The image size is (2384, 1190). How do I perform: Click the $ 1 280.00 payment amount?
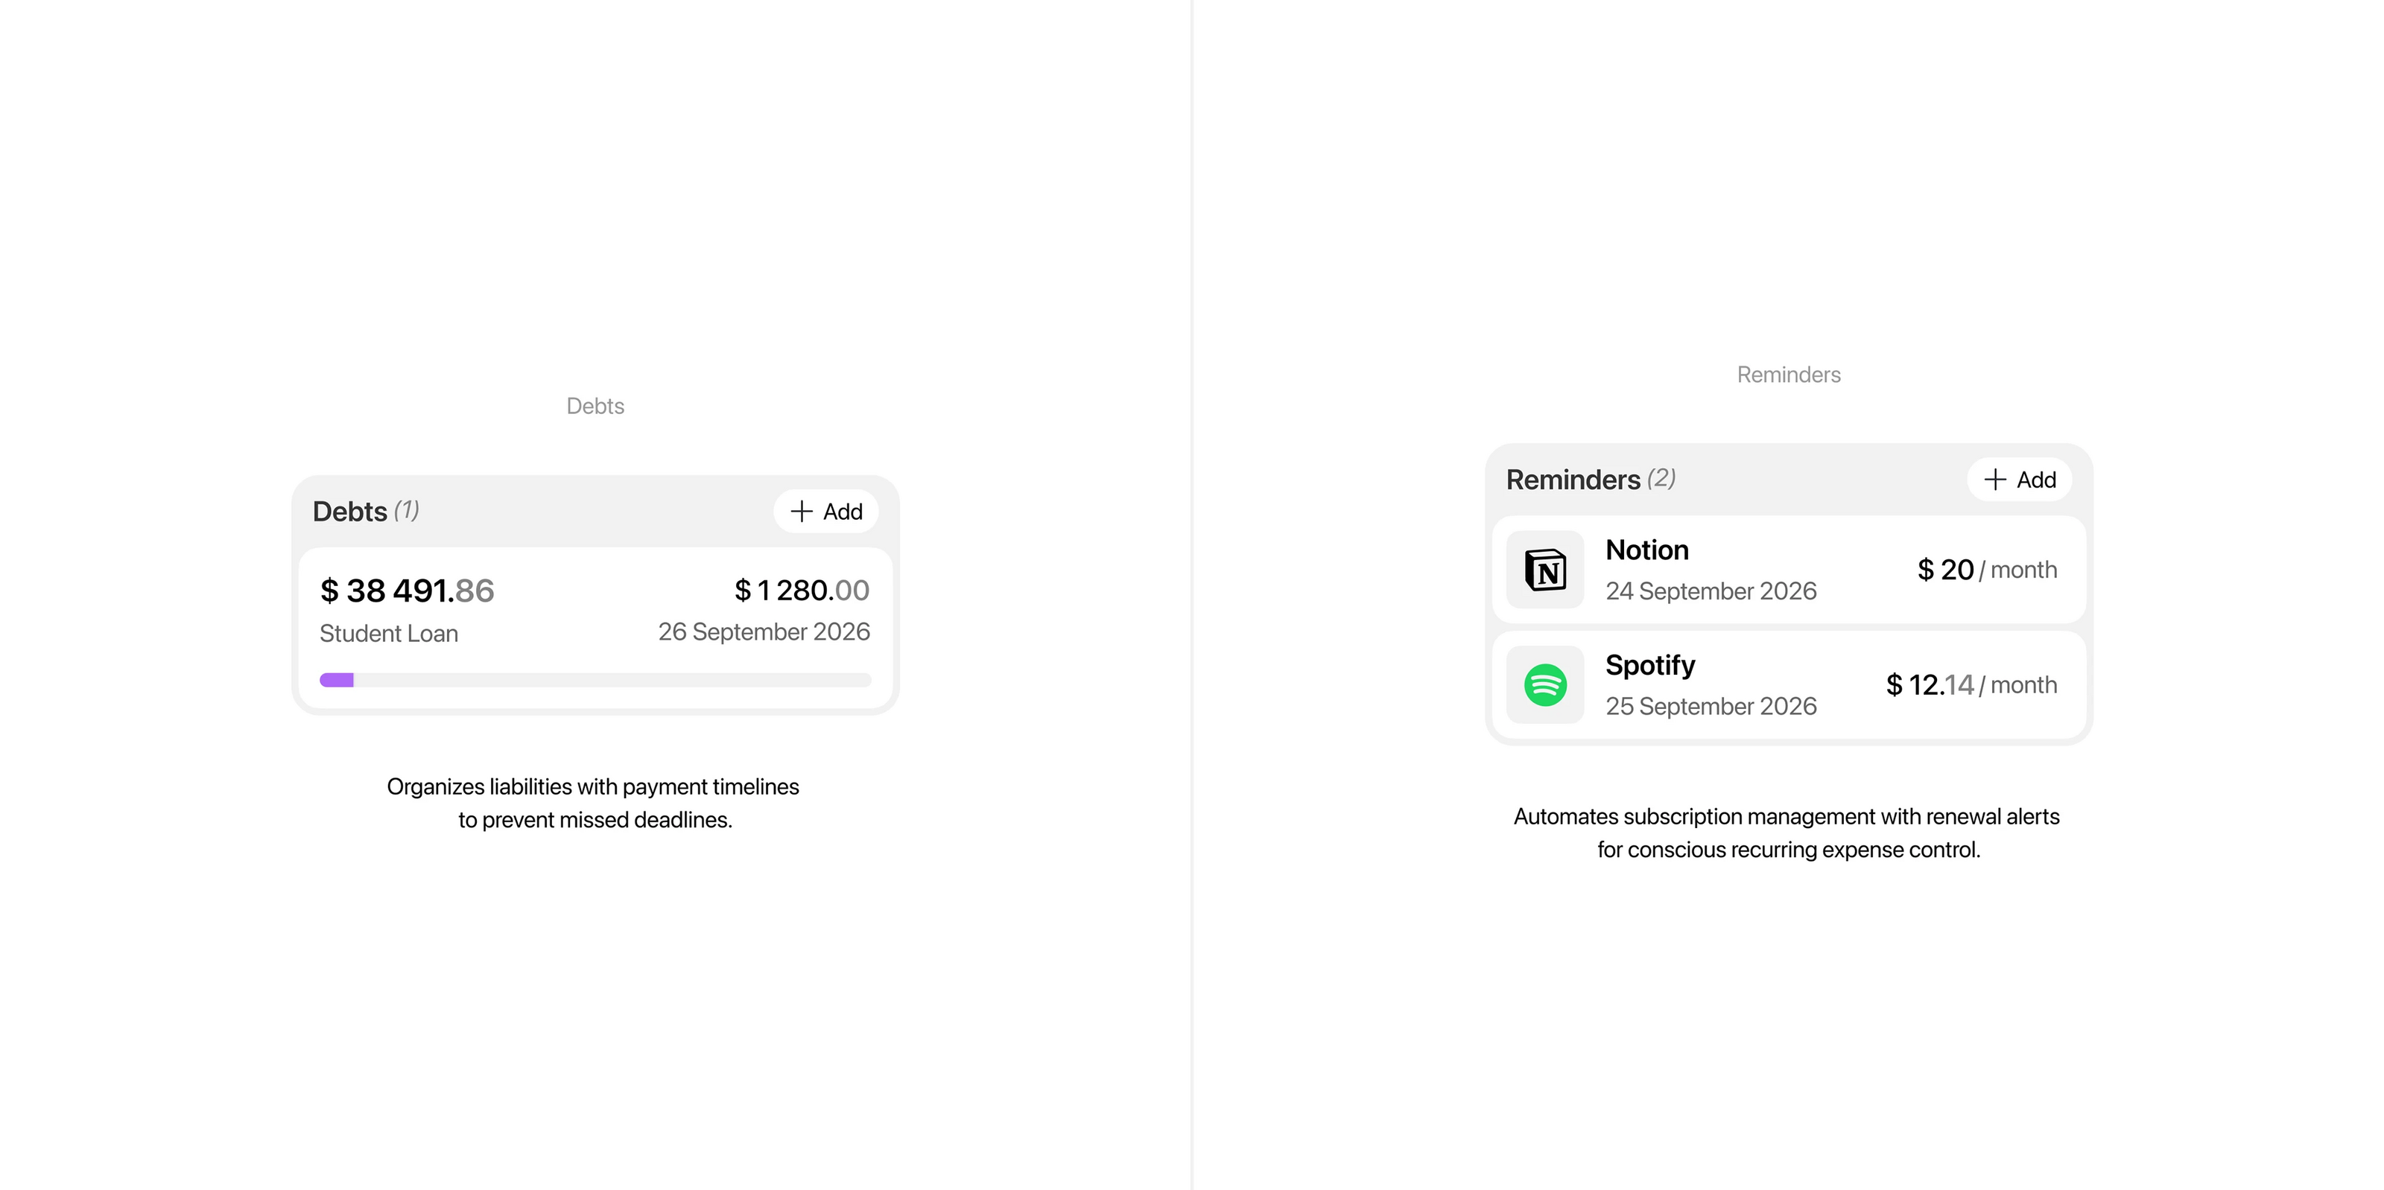(802, 591)
